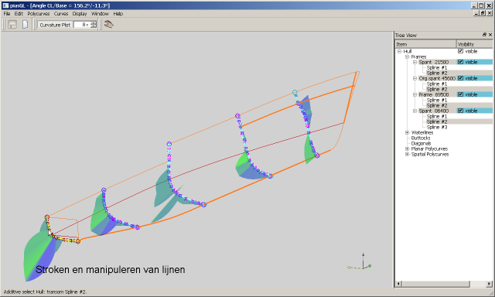The image size is (495, 297).
Task: Select Spline #2 under Spant 21500
Action: [437, 73]
